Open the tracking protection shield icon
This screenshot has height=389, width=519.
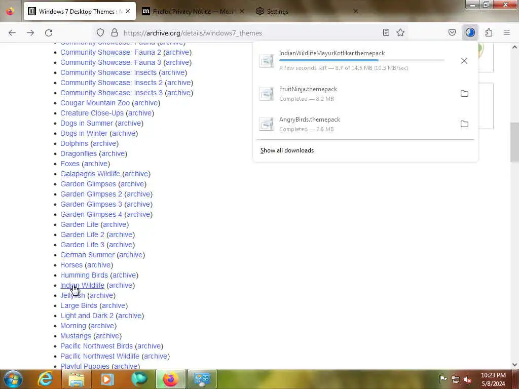pos(100,32)
